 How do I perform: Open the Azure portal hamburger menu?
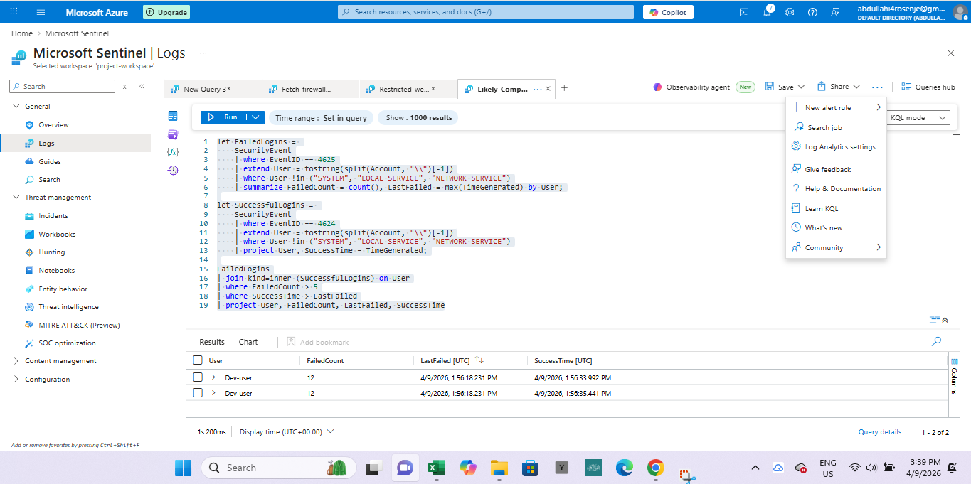[41, 12]
